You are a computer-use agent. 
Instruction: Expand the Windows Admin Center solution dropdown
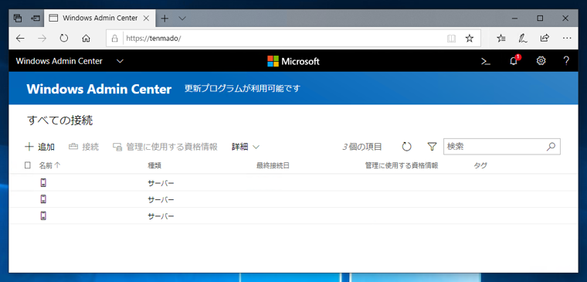[x=120, y=61]
